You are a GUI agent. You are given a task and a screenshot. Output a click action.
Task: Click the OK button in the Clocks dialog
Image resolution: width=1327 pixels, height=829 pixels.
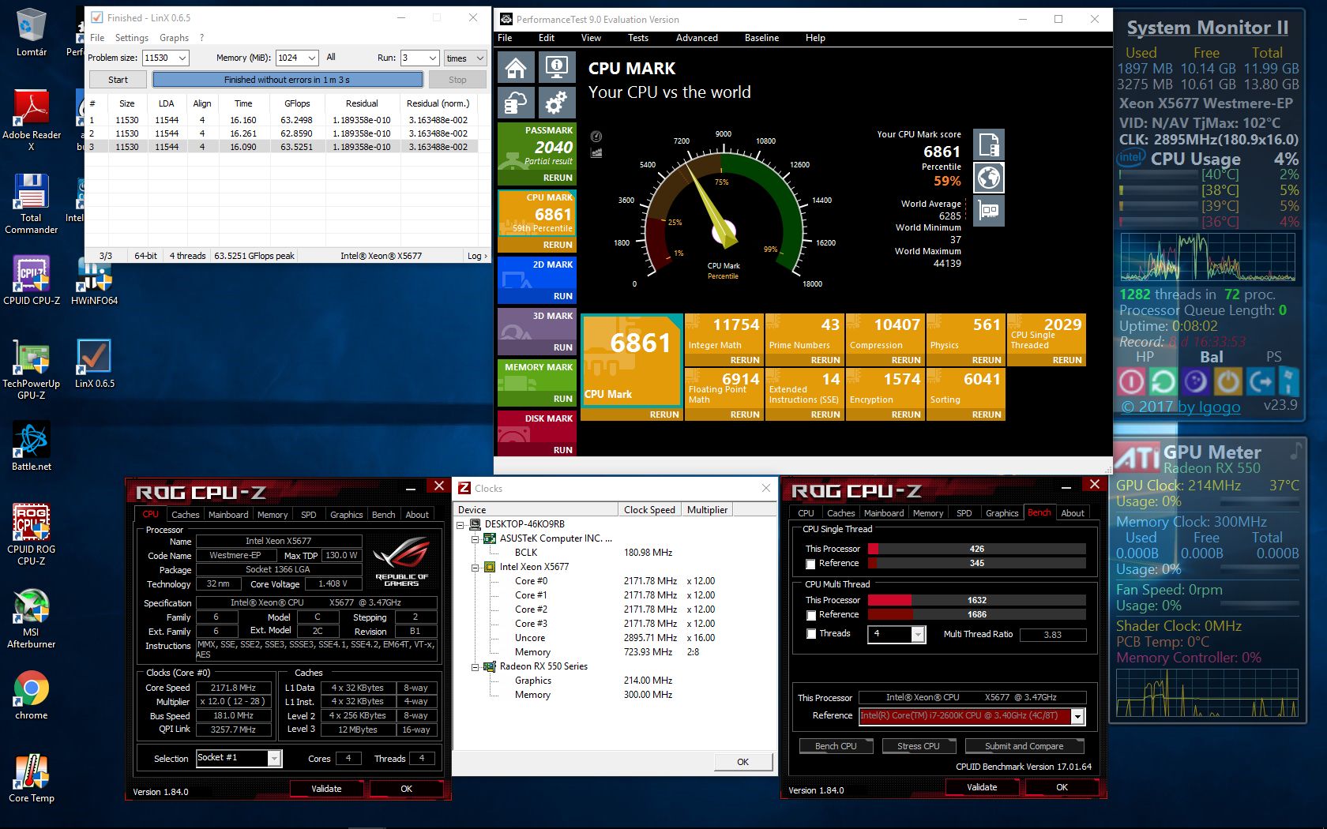(x=742, y=762)
